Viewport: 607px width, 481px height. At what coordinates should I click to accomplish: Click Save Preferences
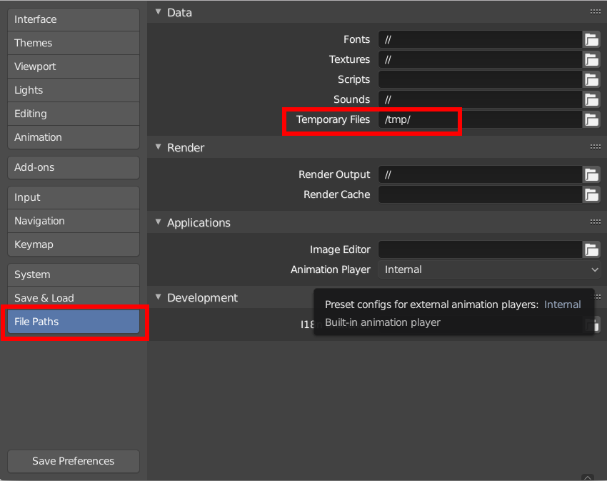point(73,461)
